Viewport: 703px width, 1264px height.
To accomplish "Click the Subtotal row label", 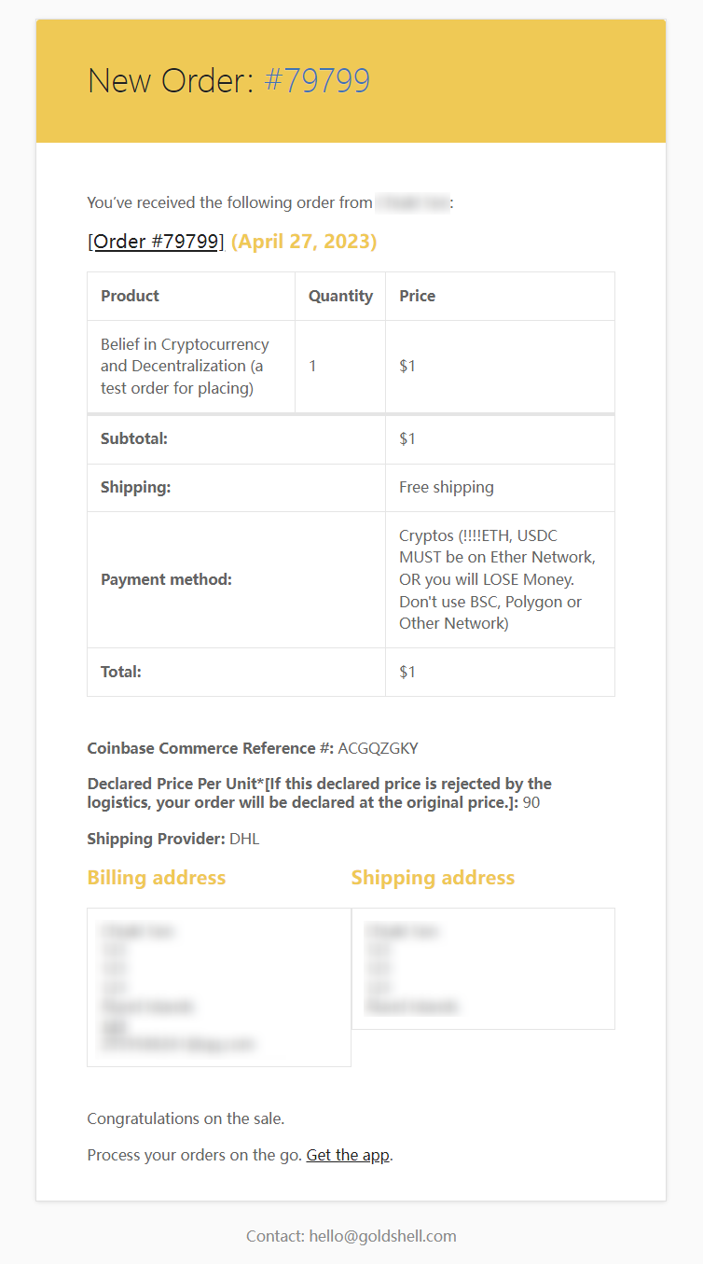I will click(x=134, y=438).
